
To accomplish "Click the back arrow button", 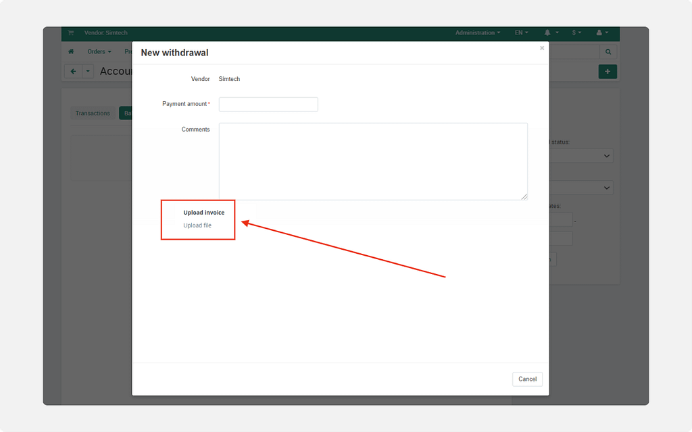I will pyautogui.click(x=73, y=72).
